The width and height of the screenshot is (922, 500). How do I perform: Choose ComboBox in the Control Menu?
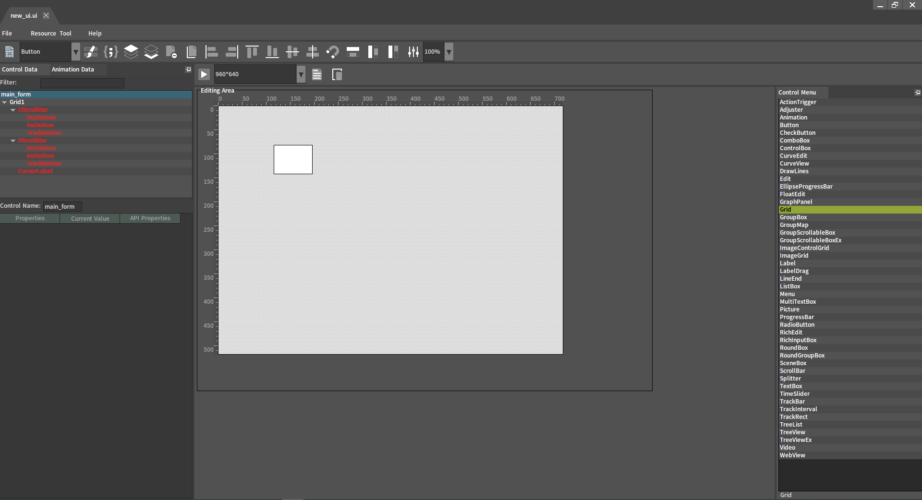click(x=850, y=141)
